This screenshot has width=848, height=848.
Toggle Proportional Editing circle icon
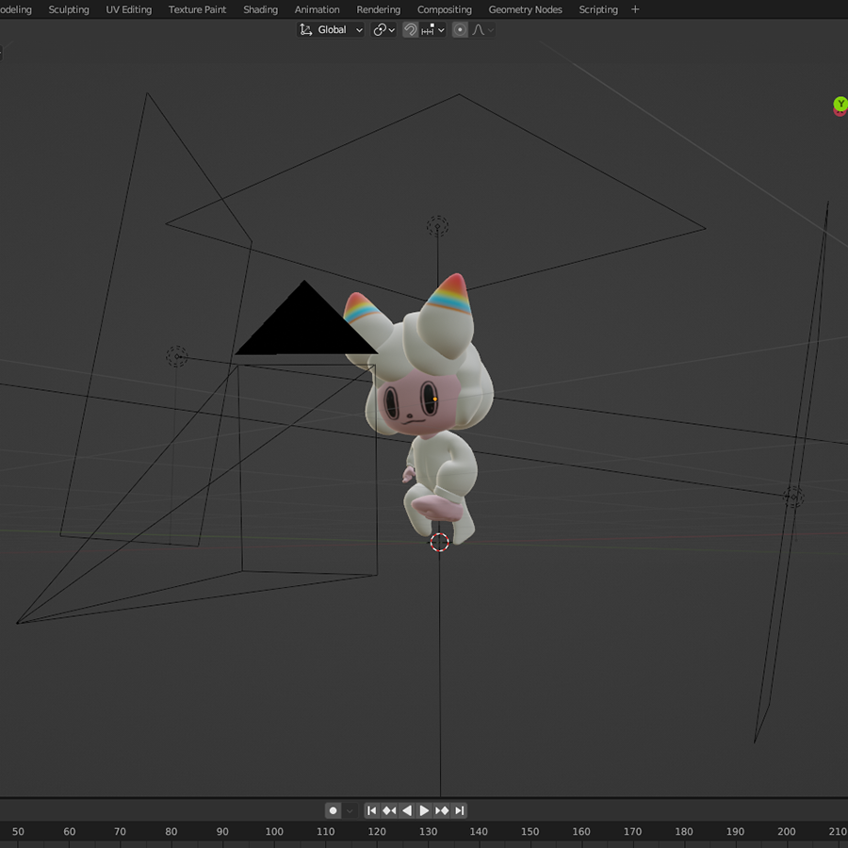pyautogui.click(x=460, y=30)
